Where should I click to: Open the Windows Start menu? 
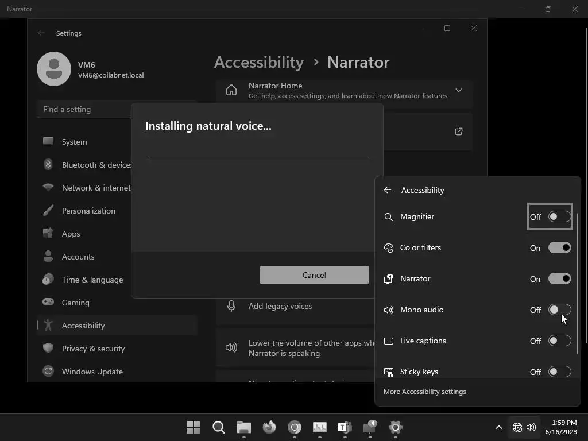point(193,427)
